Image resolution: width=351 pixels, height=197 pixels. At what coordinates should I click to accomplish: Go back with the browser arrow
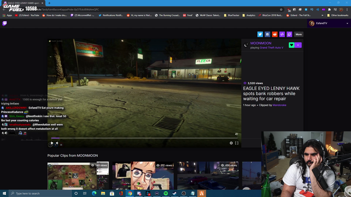tap(4, 9)
